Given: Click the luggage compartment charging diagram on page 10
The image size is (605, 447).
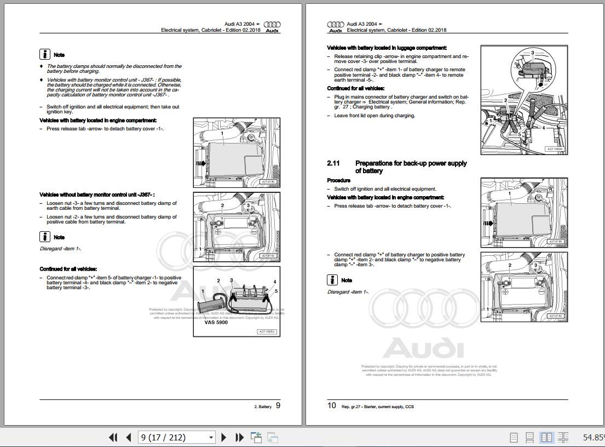Looking at the screenshot, I should coord(524,100).
